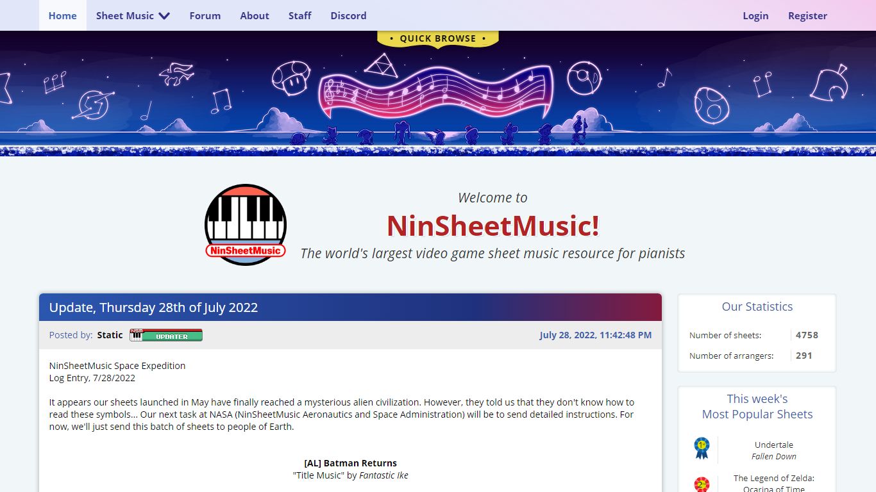876x492 pixels.
Task: Go to the Home page tab
Action: click(x=62, y=15)
